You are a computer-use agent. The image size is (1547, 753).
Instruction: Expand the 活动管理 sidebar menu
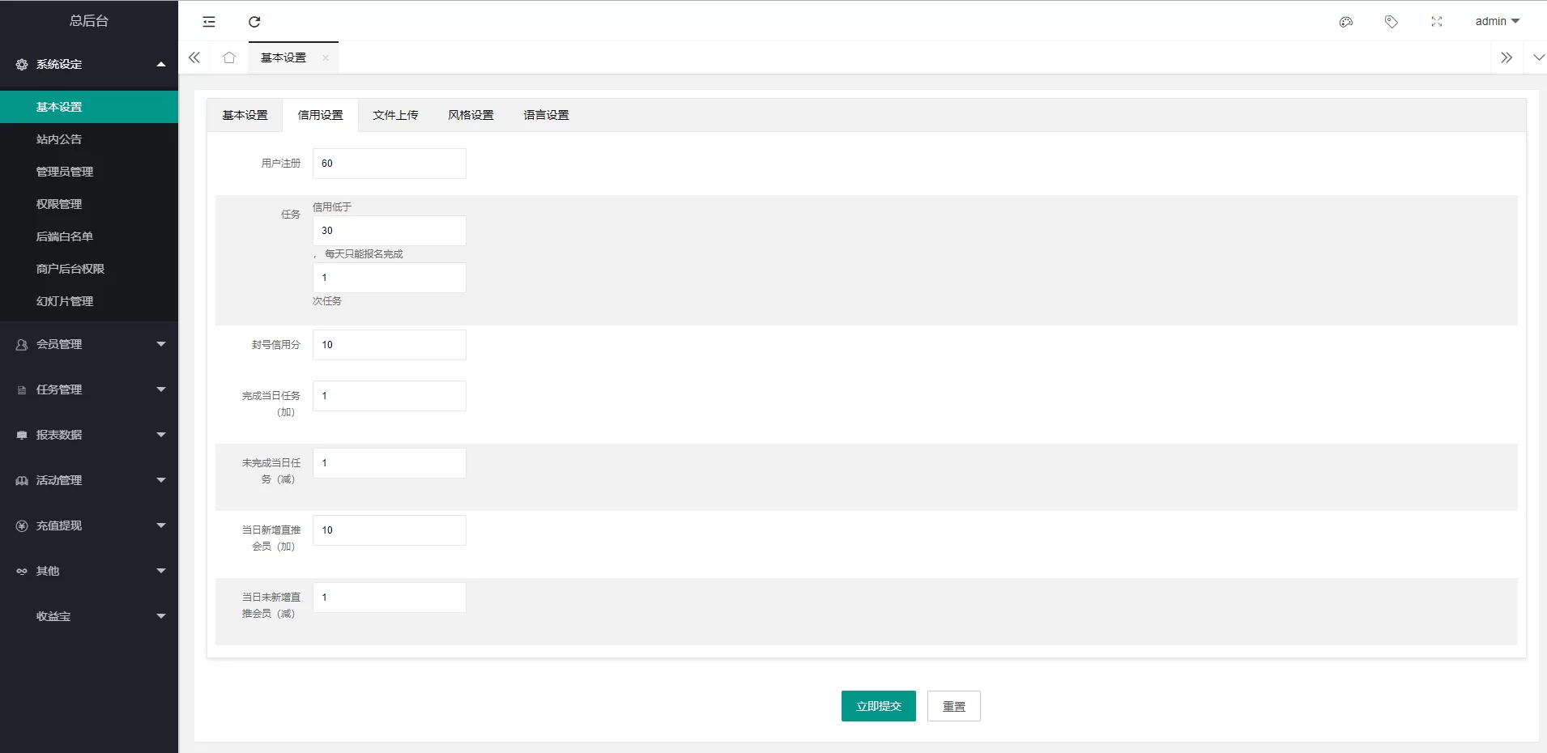(89, 480)
